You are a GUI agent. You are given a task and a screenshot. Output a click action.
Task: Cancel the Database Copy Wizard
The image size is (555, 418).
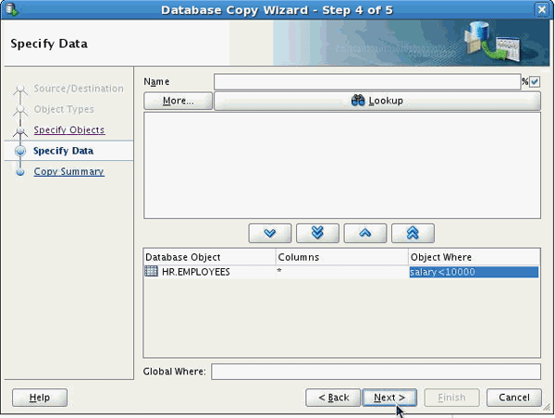click(x=514, y=398)
